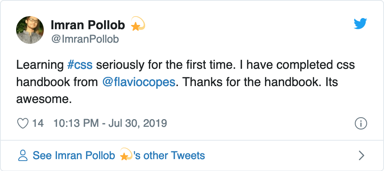This screenshot has width=384, height=171.
Task: Open the @flaviocopes mention link
Action: click(x=139, y=82)
